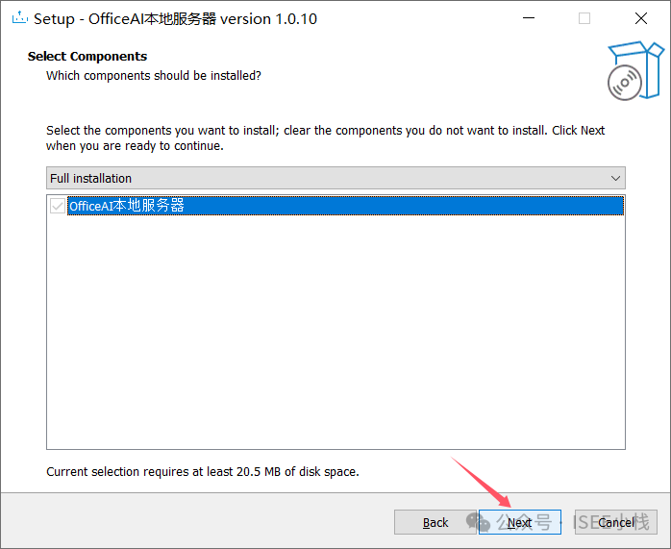Image resolution: width=671 pixels, height=549 pixels.
Task: Toggle the OfficeAI本地服务器 component checkbox
Action: coord(58,206)
